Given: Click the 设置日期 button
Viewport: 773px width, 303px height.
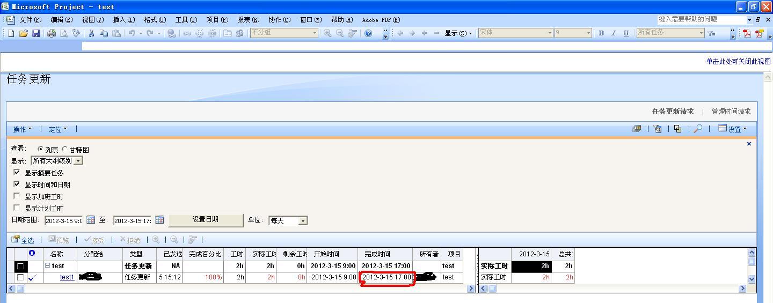Looking at the screenshot, I should 205,220.
